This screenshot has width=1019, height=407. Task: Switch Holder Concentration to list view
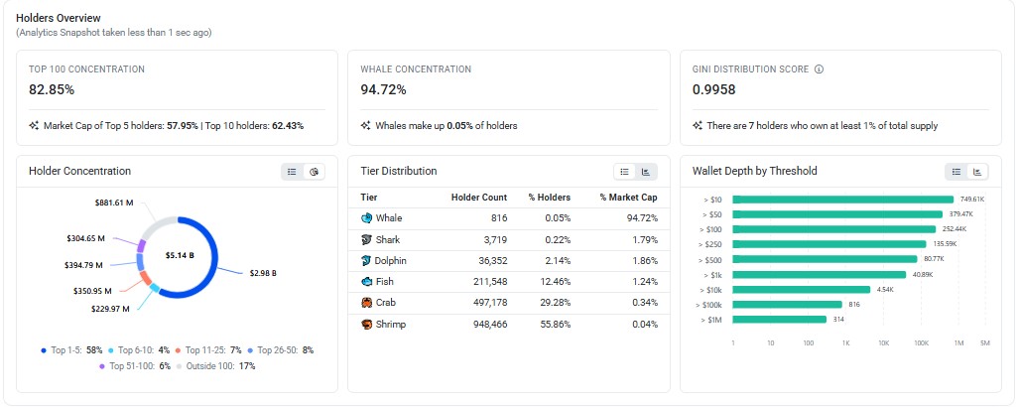(293, 172)
